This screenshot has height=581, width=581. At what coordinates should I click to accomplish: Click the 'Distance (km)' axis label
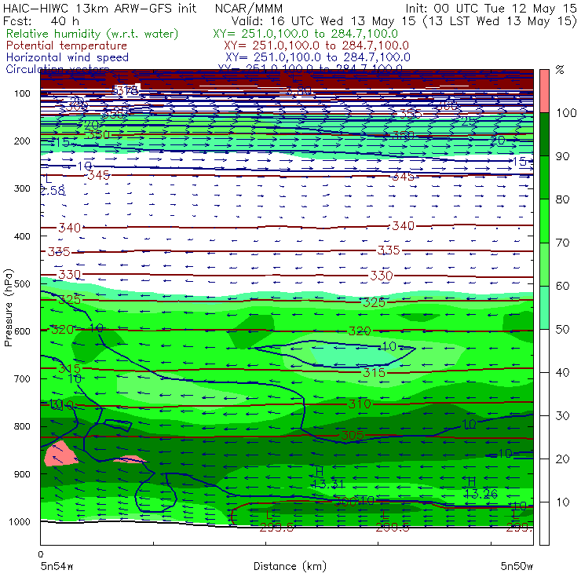[290, 566]
